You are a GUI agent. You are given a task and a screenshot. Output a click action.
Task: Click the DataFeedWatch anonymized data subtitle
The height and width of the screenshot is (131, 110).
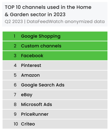[66, 21]
